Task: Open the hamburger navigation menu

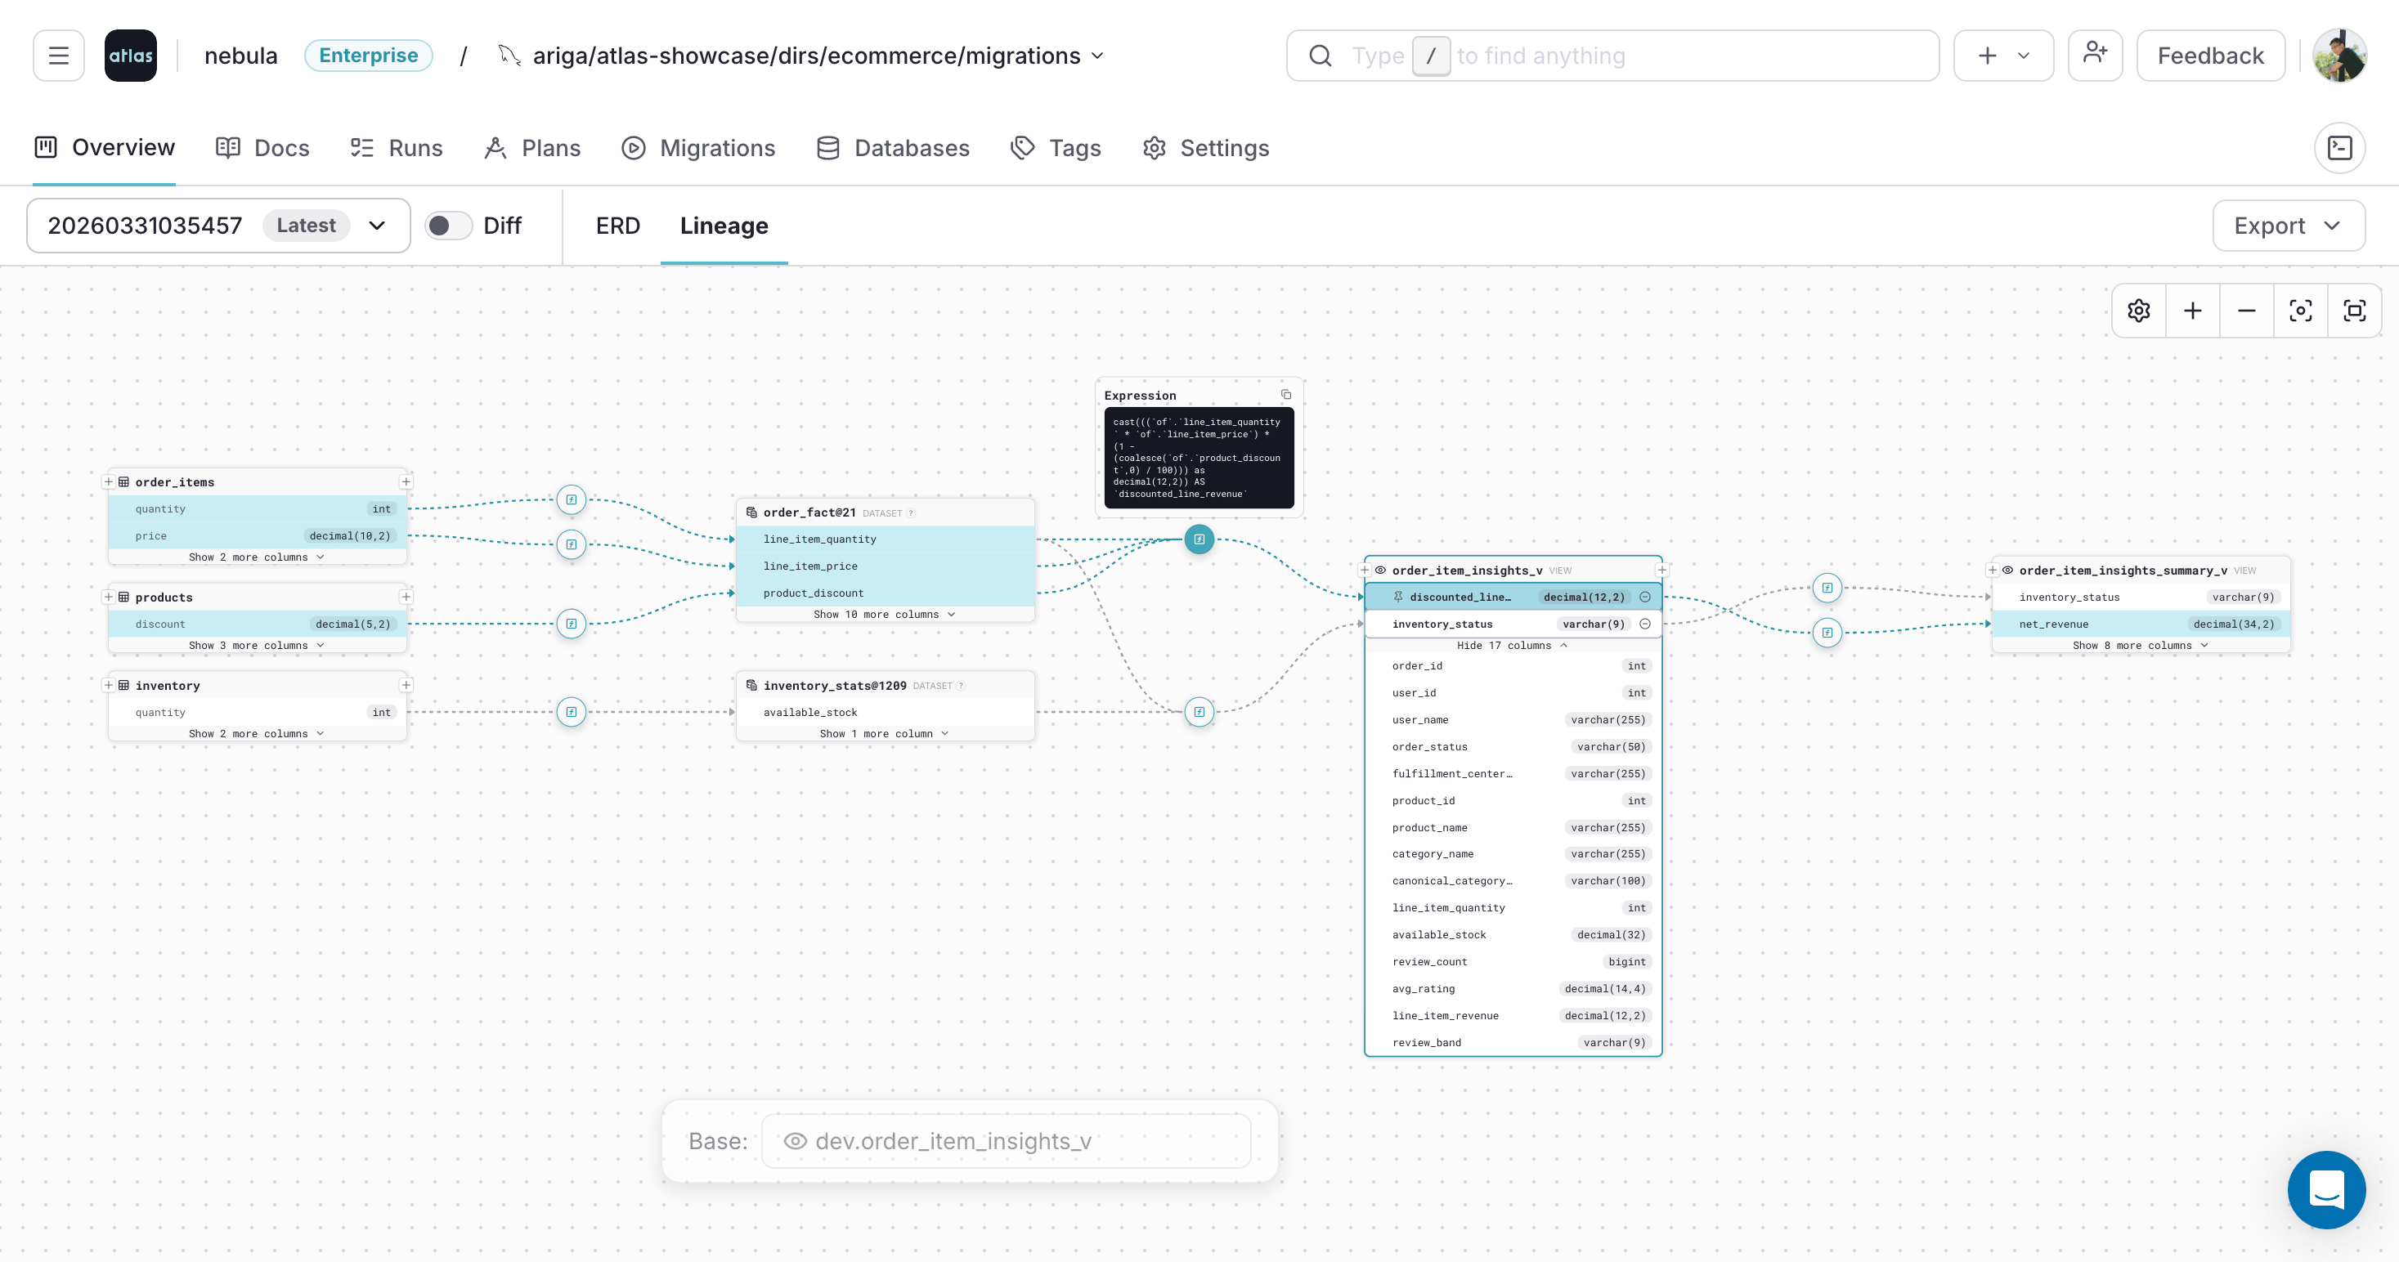Action: click(58, 55)
